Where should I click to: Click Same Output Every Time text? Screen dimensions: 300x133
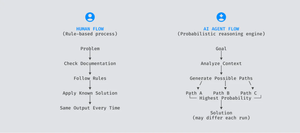click(x=90, y=108)
